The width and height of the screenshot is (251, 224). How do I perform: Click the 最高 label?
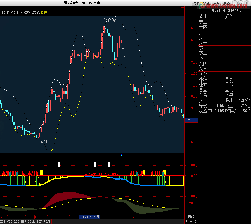229,80
